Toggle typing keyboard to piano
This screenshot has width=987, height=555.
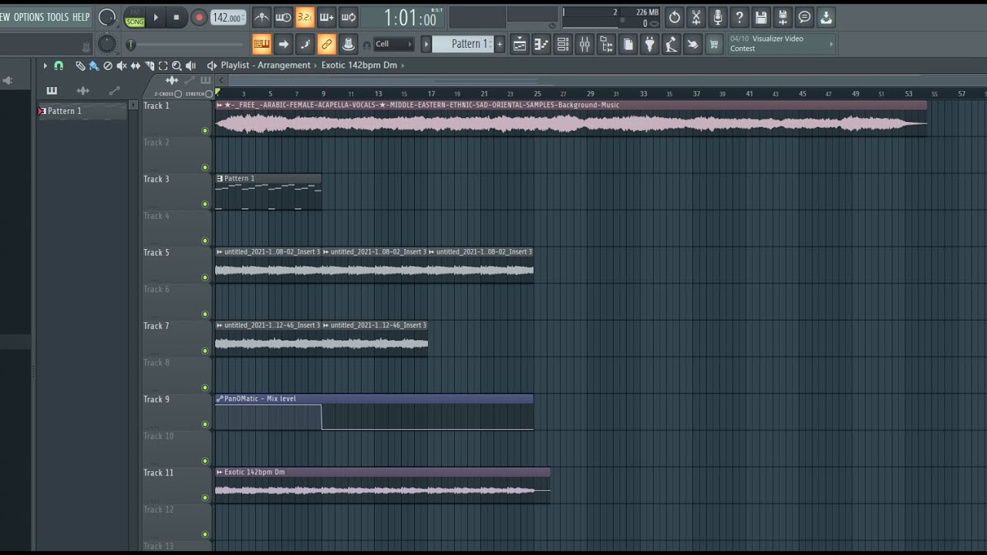point(261,45)
